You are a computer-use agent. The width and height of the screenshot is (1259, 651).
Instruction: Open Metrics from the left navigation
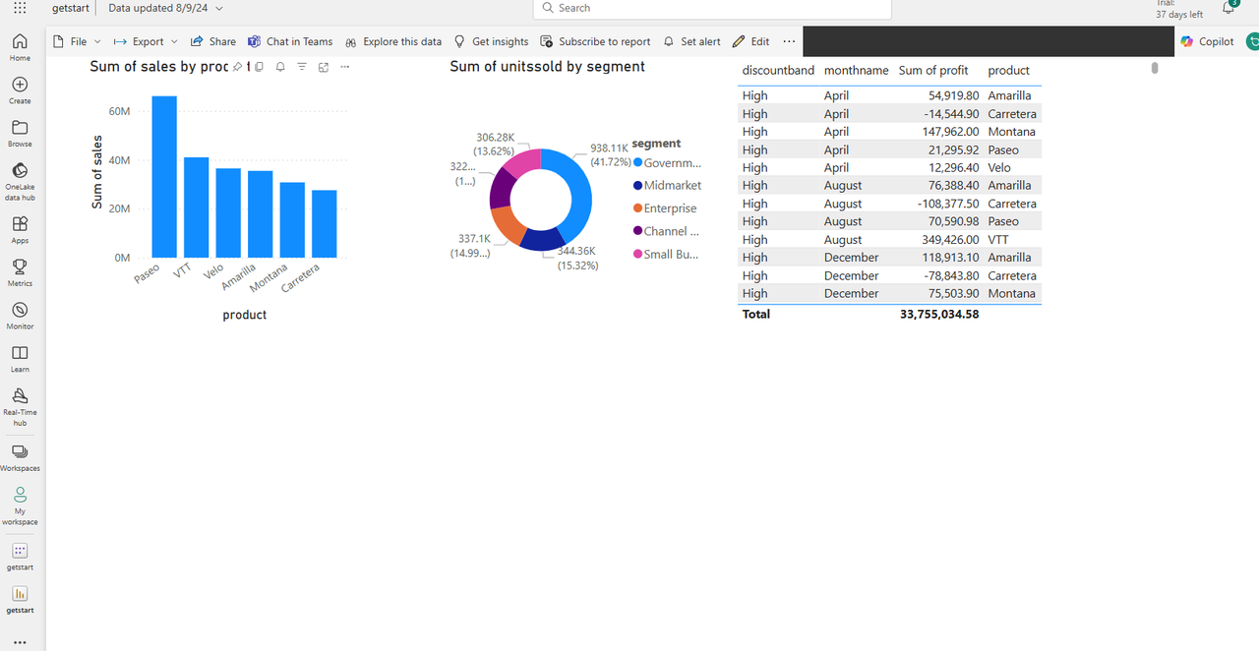coord(20,271)
